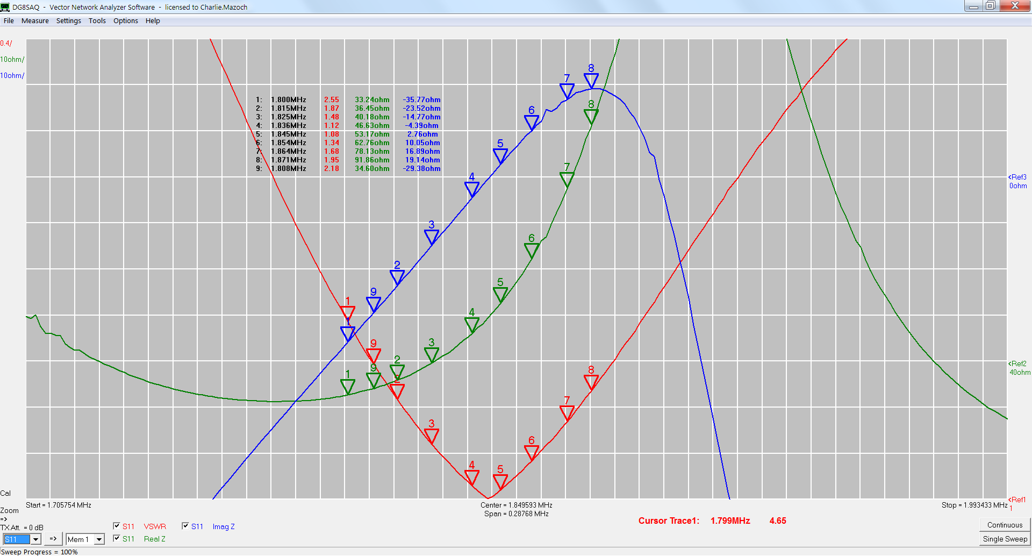The image size is (1032, 556).
Task: Start a Single Sweep
Action: click(1004, 539)
